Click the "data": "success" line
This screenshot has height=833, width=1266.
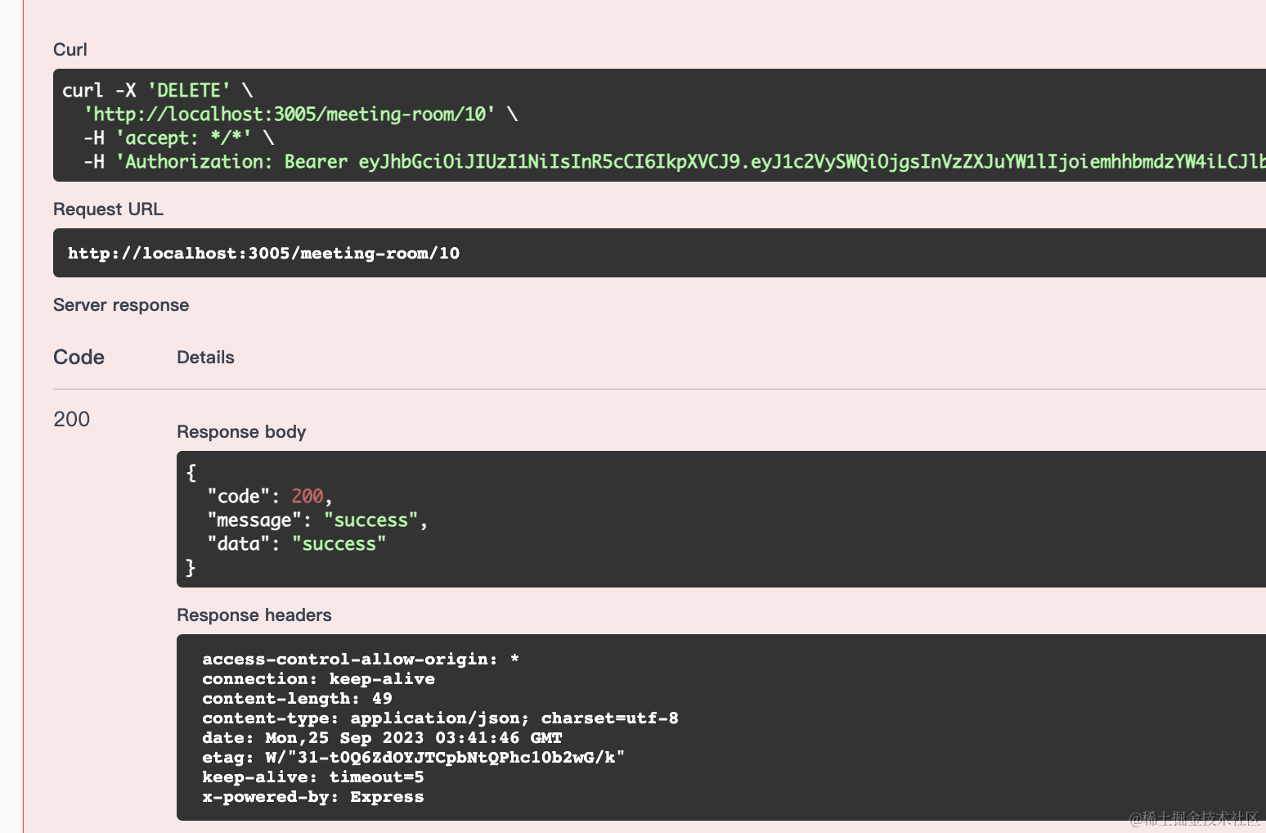click(x=296, y=544)
